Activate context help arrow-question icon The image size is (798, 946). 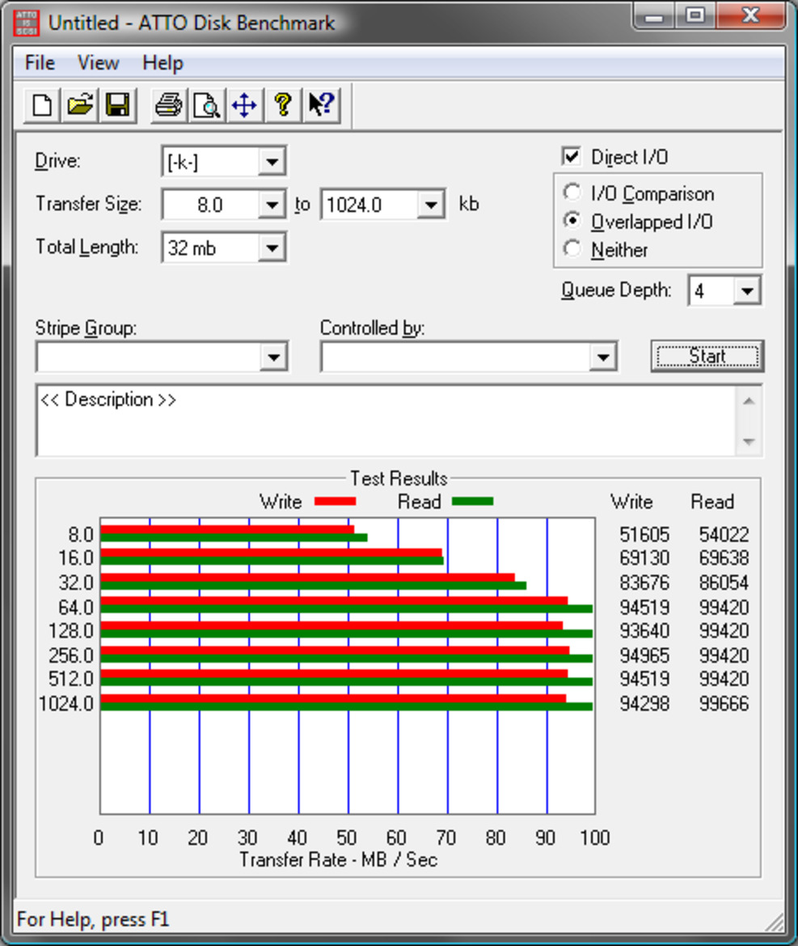pos(321,105)
